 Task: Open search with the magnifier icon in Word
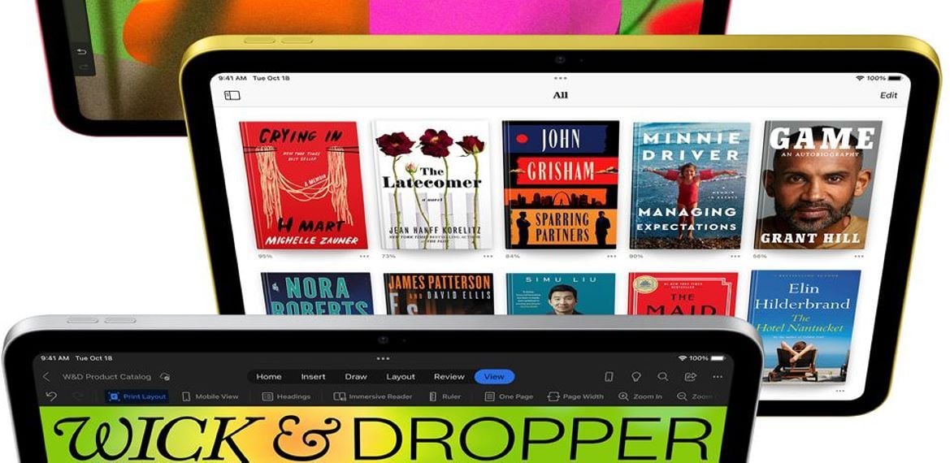point(663,376)
